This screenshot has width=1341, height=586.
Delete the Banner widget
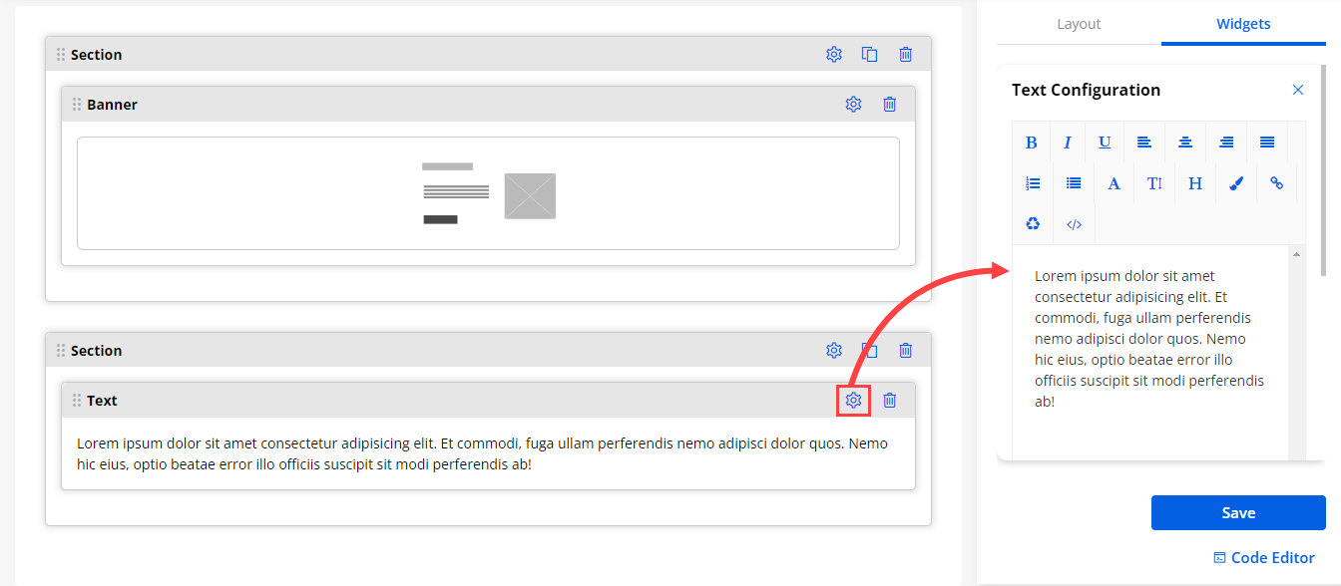890,105
